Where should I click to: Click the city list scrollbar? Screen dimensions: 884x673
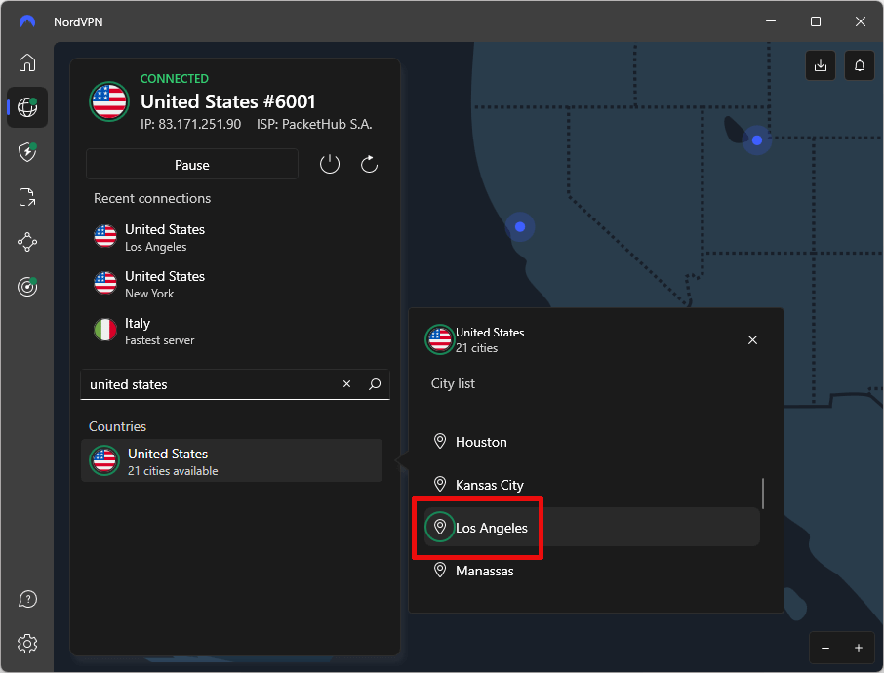[763, 494]
